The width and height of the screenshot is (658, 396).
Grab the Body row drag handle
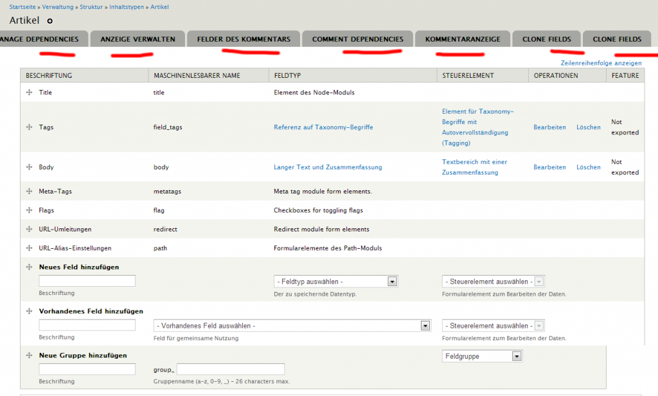coord(29,167)
